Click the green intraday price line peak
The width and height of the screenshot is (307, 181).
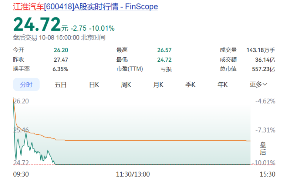(x=26, y=133)
